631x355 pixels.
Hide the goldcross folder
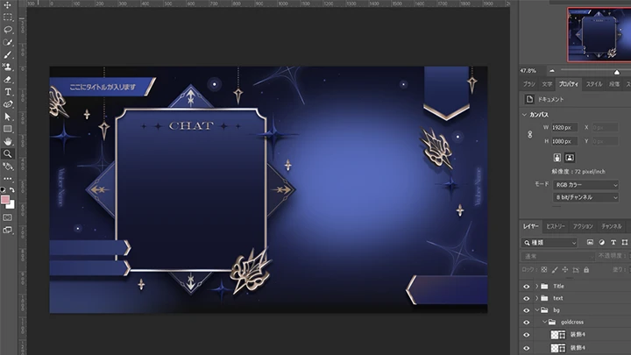(527, 322)
